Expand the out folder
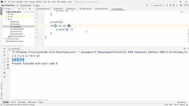 6,16
